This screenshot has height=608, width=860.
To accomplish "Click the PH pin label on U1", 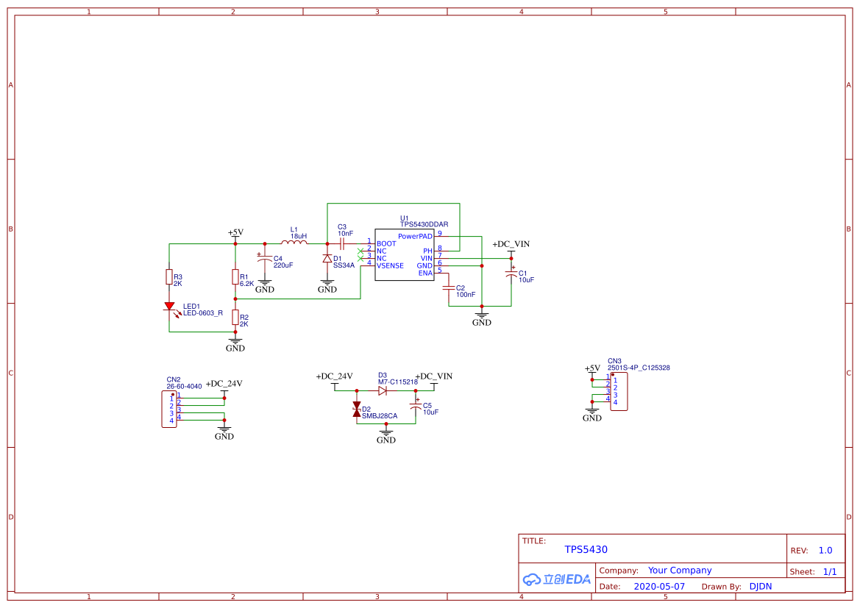I will pos(428,251).
